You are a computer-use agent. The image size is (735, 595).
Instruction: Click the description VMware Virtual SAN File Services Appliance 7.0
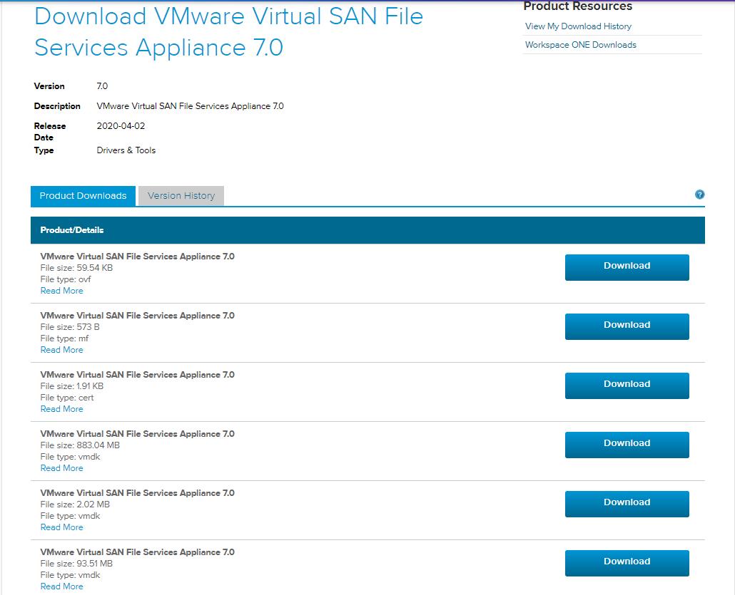[x=190, y=106]
